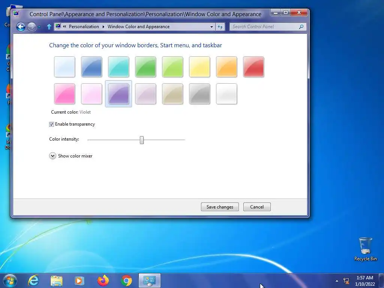384x288 pixels.
Task: Open Windows Explorer from taskbar
Action: pyautogui.click(x=57, y=280)
